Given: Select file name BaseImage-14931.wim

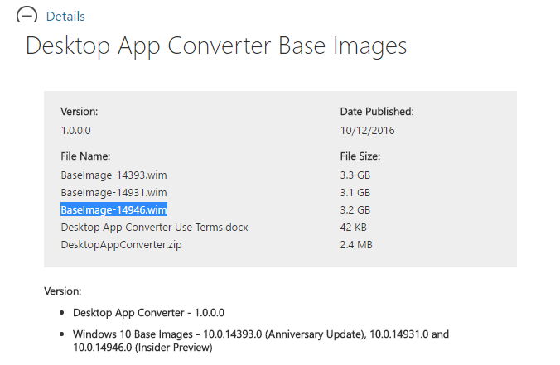Looking at the screenshot, I should pyautogui.click(x=114, y=193).
